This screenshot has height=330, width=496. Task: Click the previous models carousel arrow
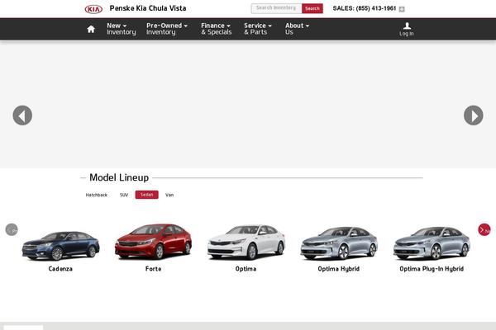[x=12, y=229]
